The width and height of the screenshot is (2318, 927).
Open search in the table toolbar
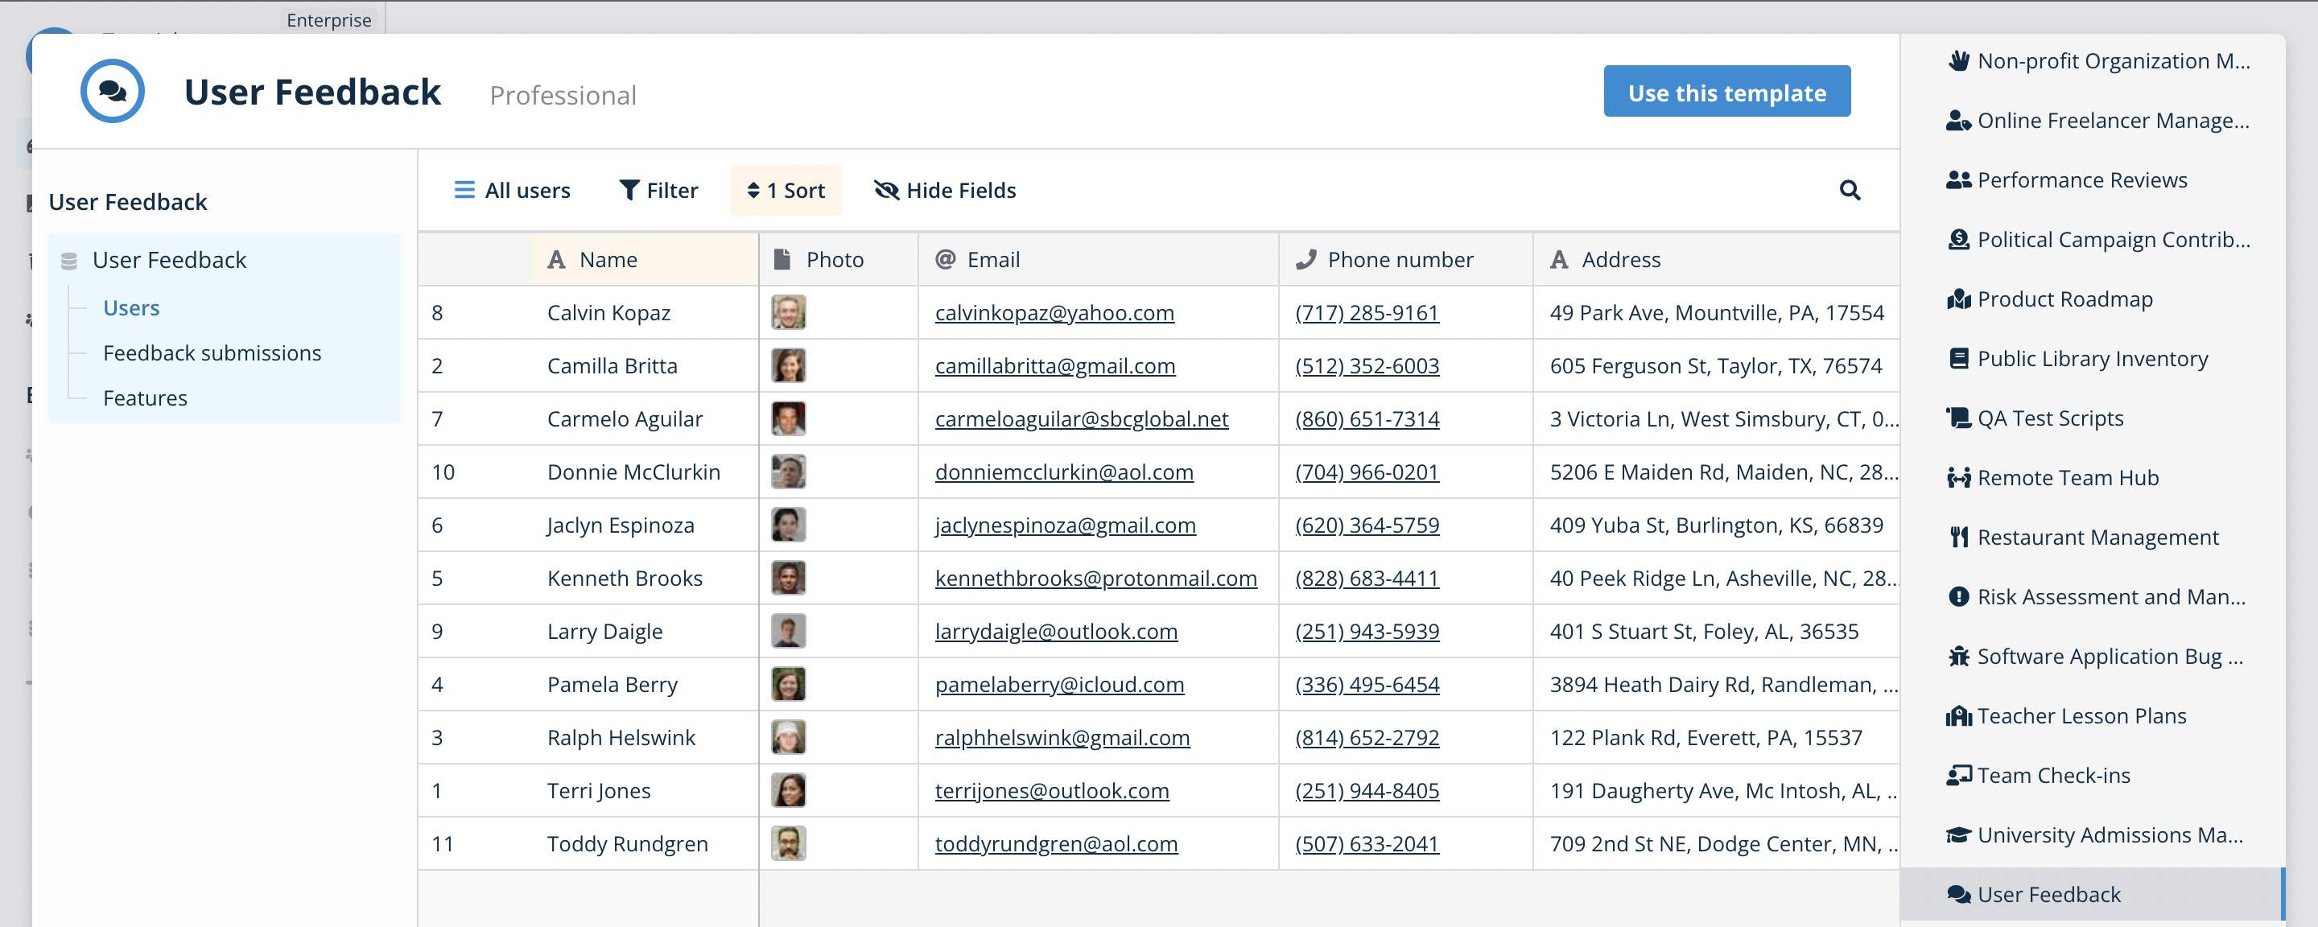tap(1850, 190)
